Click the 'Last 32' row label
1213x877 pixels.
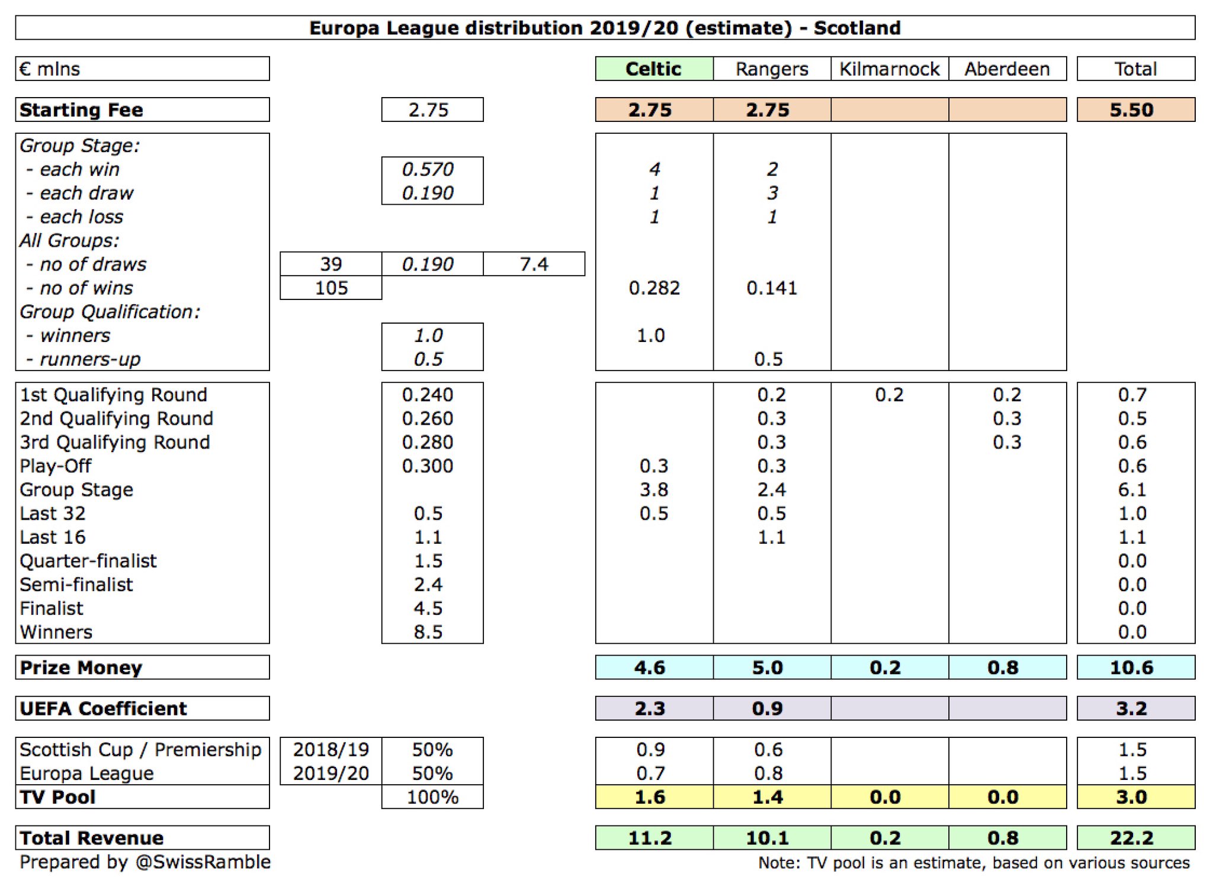click(x=52, y=513)
